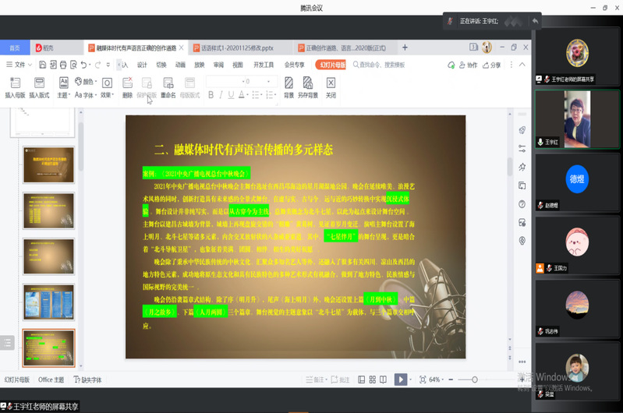This screenshot has width=623, height=413.
Task: Toggle the comments (批注) pane in status bar
Action: 340,379
